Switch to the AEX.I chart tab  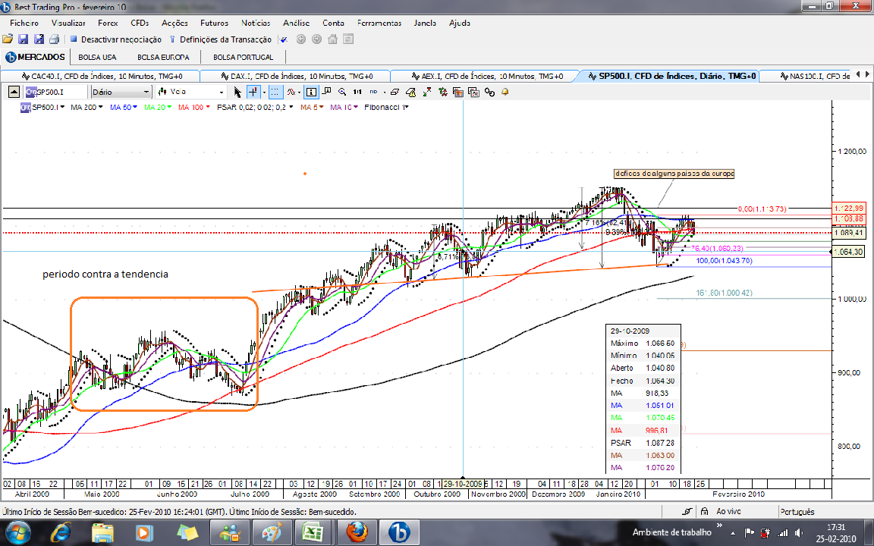[486, 77]
